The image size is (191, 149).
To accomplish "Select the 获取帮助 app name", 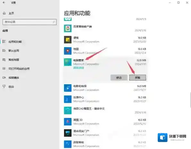I will 79,142.
